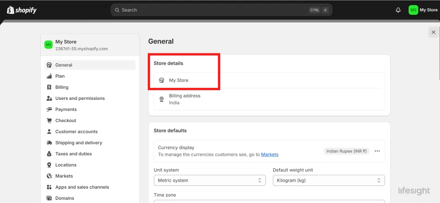440x203 pixels.
Task: Open the Billing address row
Action: tap(269, 99)
